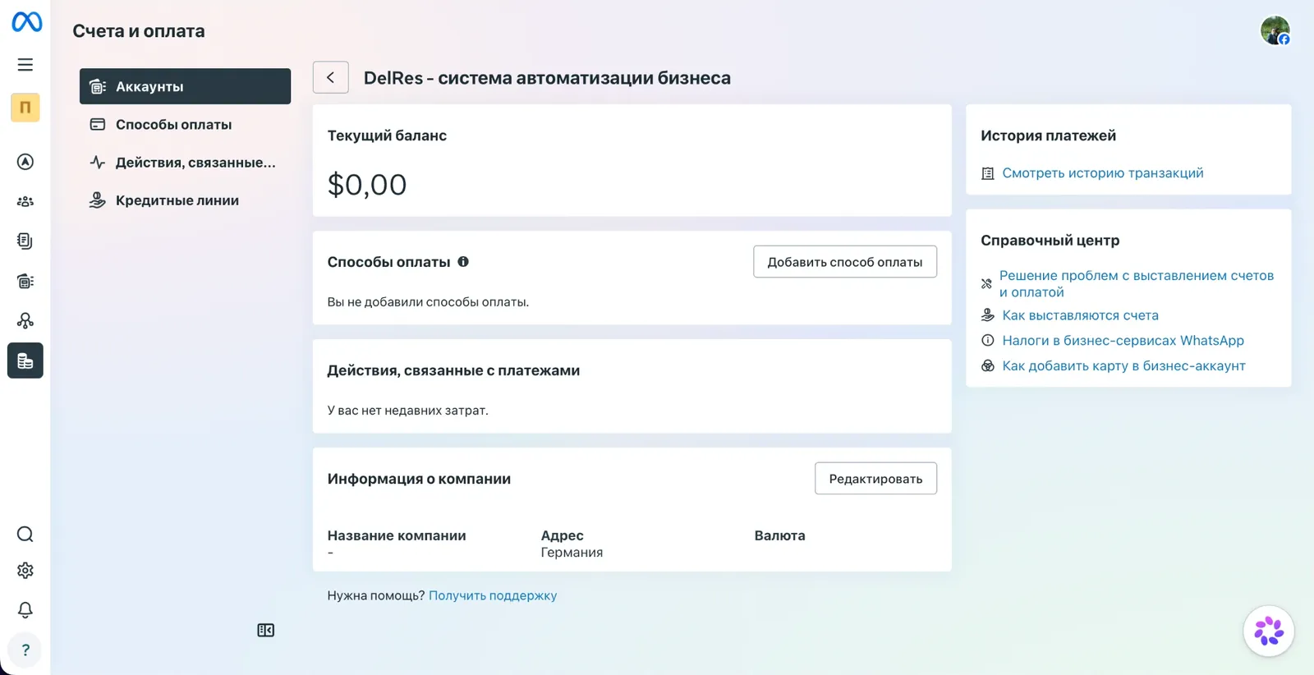The height and width of the screenshot is (675, 1314).
Task: Click the "У вас нет недавних затрат." message
Action: [407, 411]
